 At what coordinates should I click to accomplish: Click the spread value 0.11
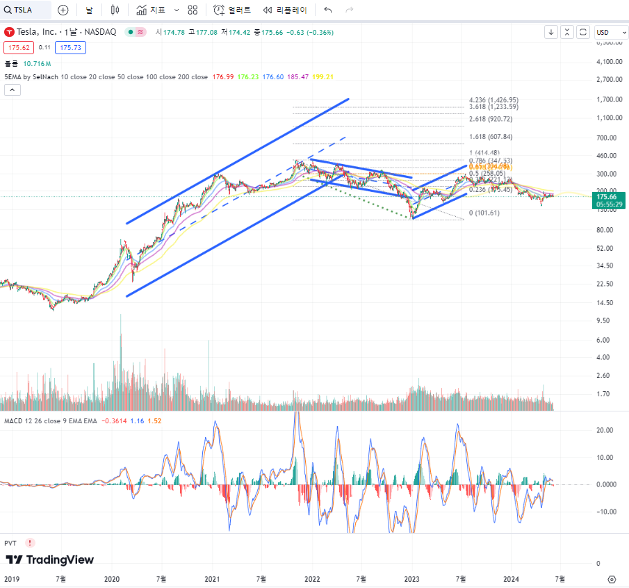(x=44, y=47)
